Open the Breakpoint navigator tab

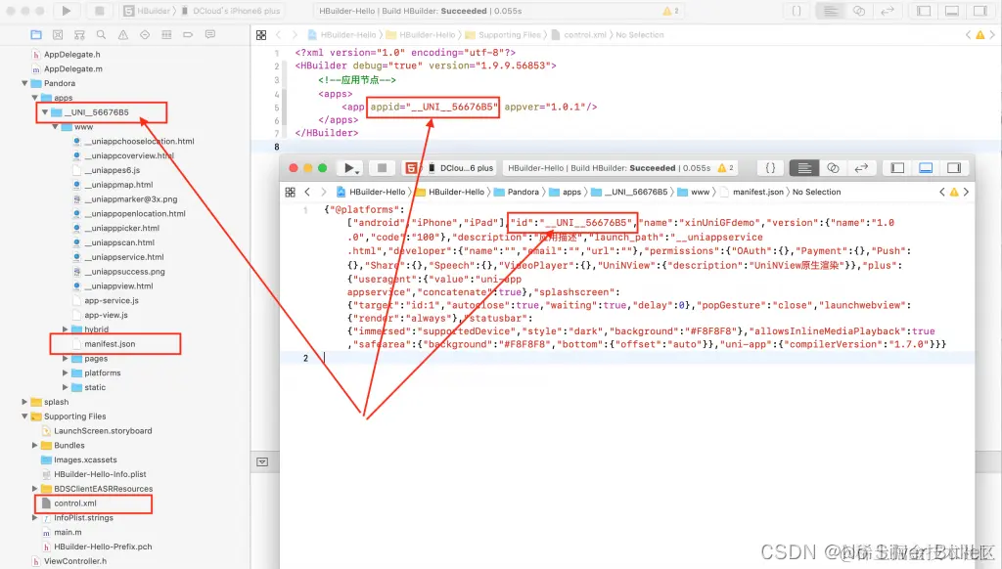188,34
